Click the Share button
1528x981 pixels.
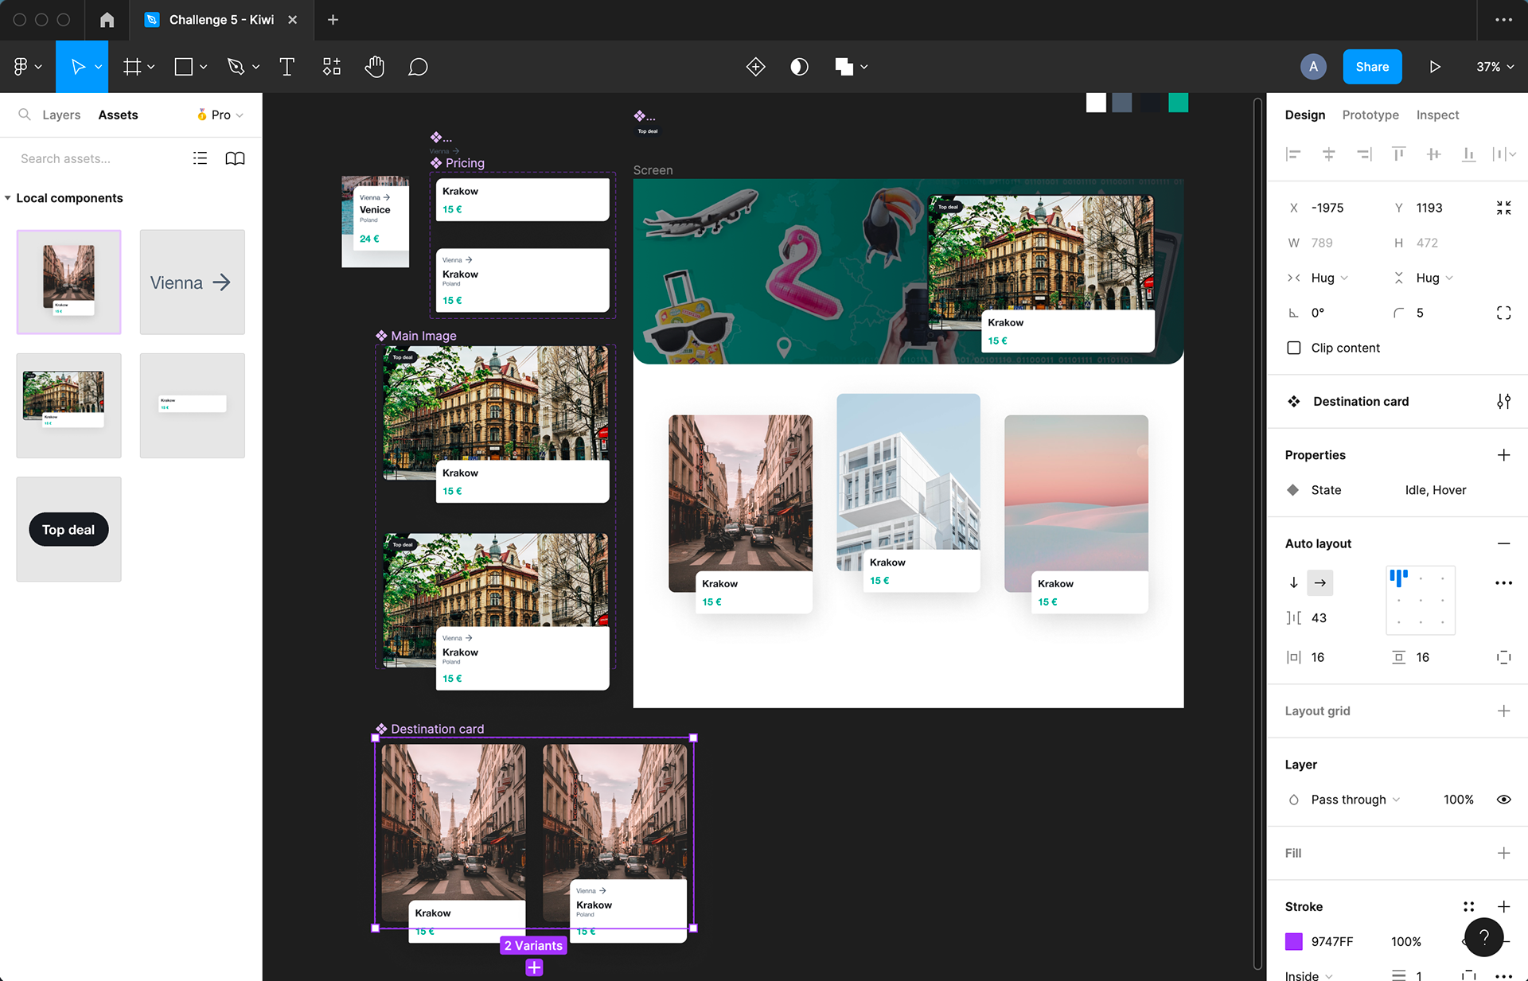click(x=1372, y=67)
